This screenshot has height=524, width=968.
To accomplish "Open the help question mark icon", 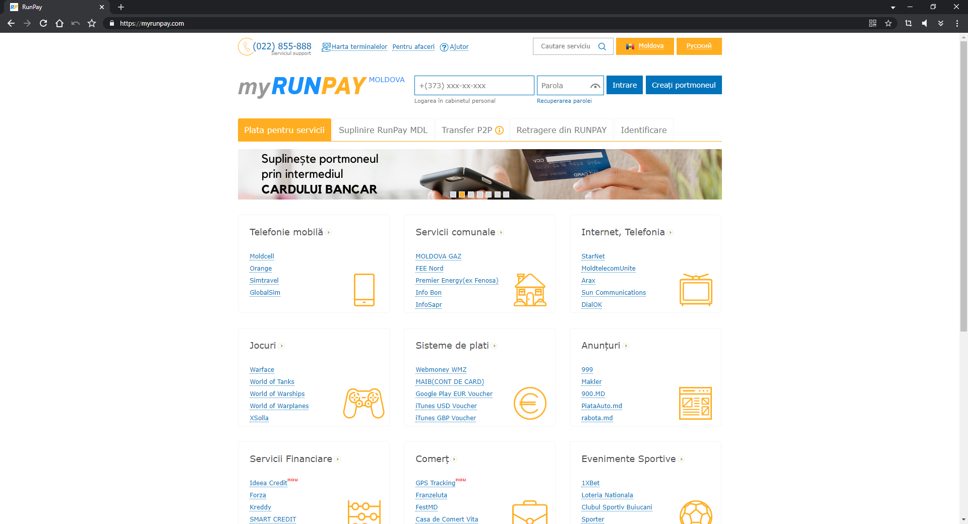I will [444, 47].
